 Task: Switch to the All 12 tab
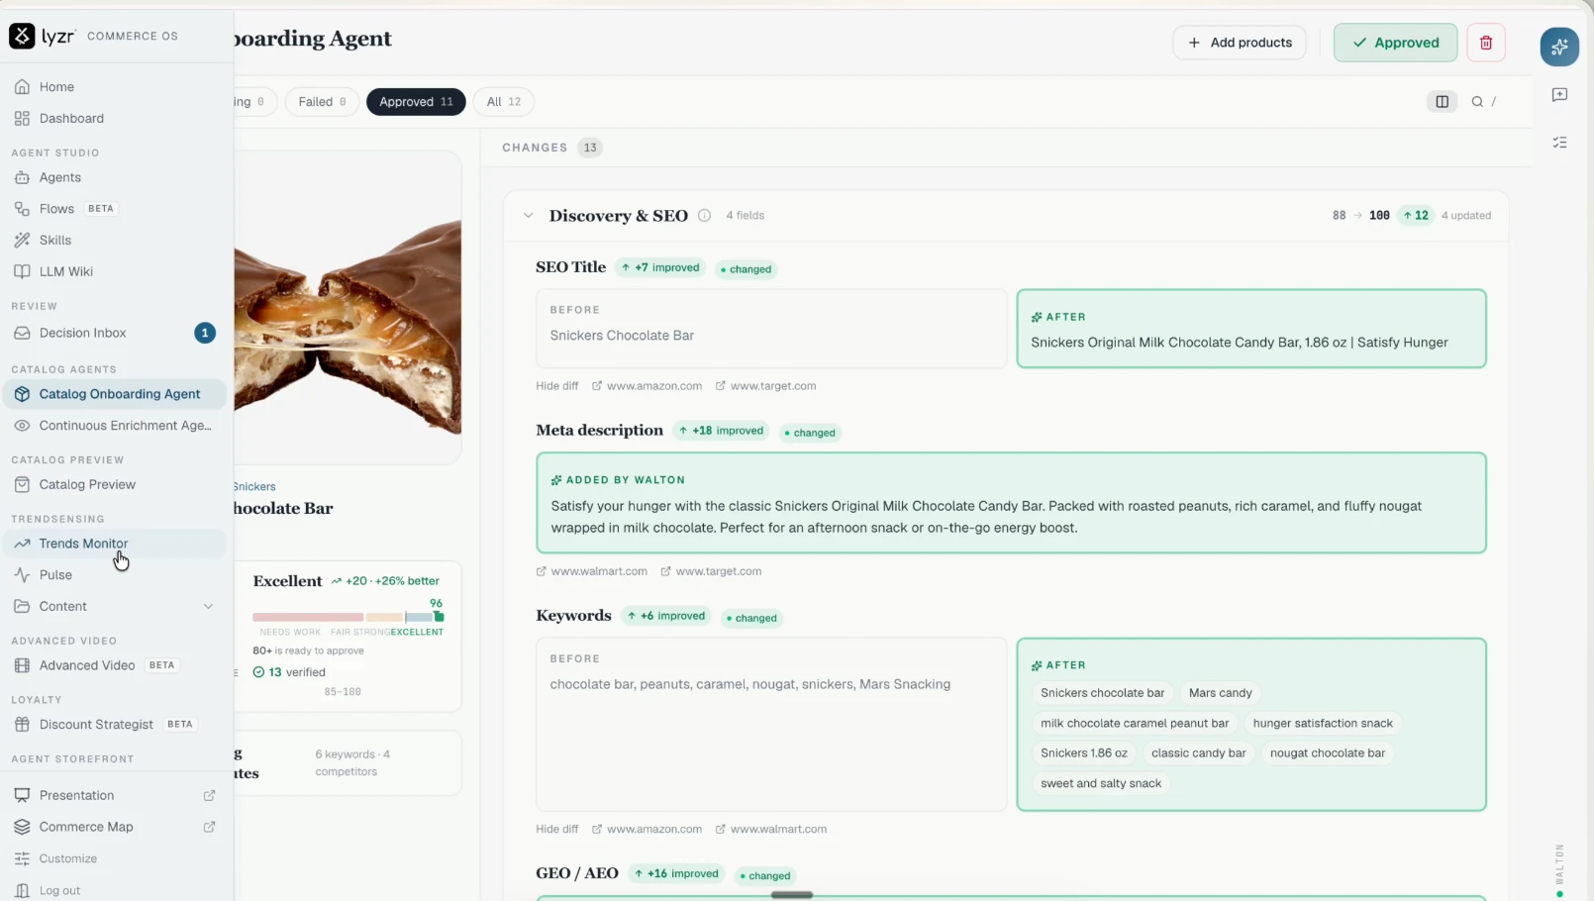503,102
